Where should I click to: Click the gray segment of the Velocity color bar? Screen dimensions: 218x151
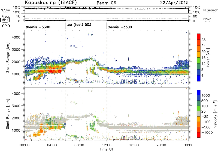[199, 114]
